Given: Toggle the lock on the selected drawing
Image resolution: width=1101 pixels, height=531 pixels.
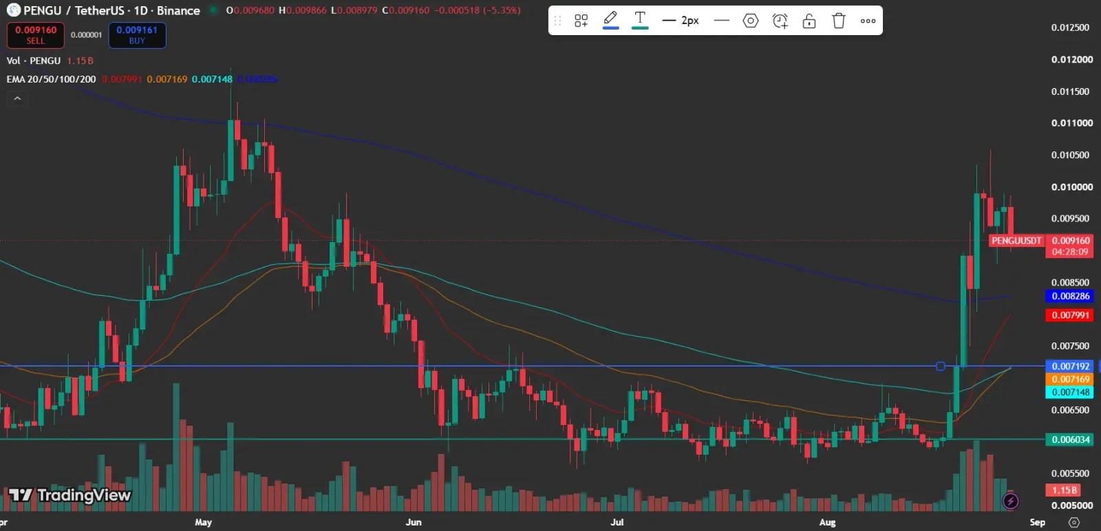Looking at the screenshot, I should pos(809,21).
